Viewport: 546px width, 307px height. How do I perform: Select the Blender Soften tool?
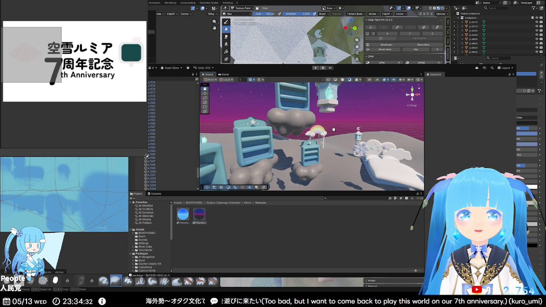(x=226, y=29)
